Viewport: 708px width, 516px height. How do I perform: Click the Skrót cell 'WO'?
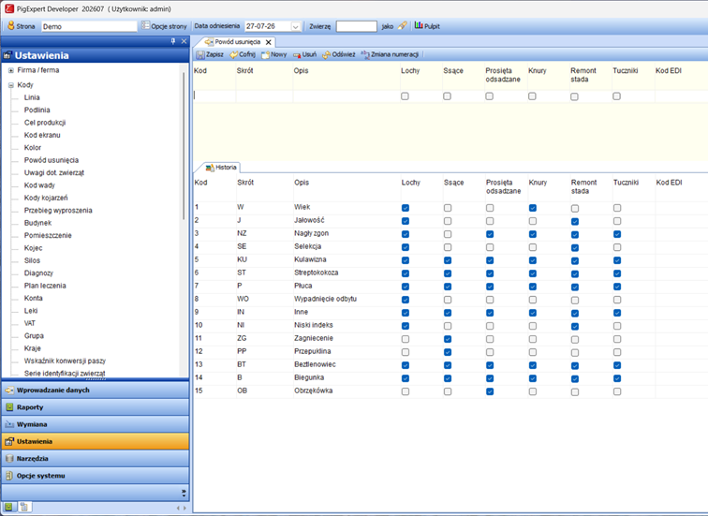(243, 299)
